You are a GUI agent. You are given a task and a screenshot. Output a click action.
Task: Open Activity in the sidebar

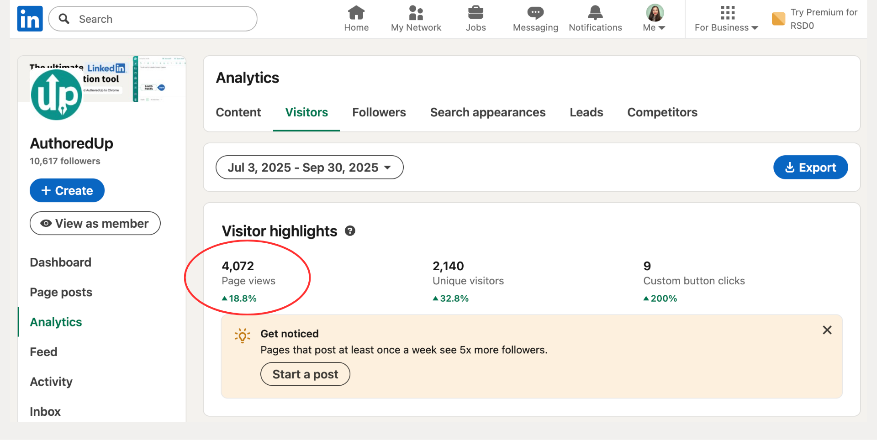tap(51, 382)
